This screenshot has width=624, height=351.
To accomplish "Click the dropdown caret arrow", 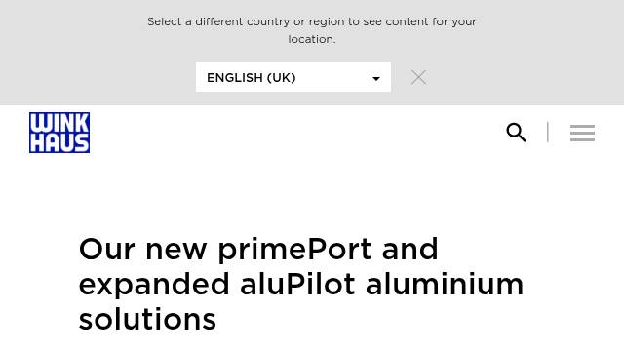I will (375, 79).
